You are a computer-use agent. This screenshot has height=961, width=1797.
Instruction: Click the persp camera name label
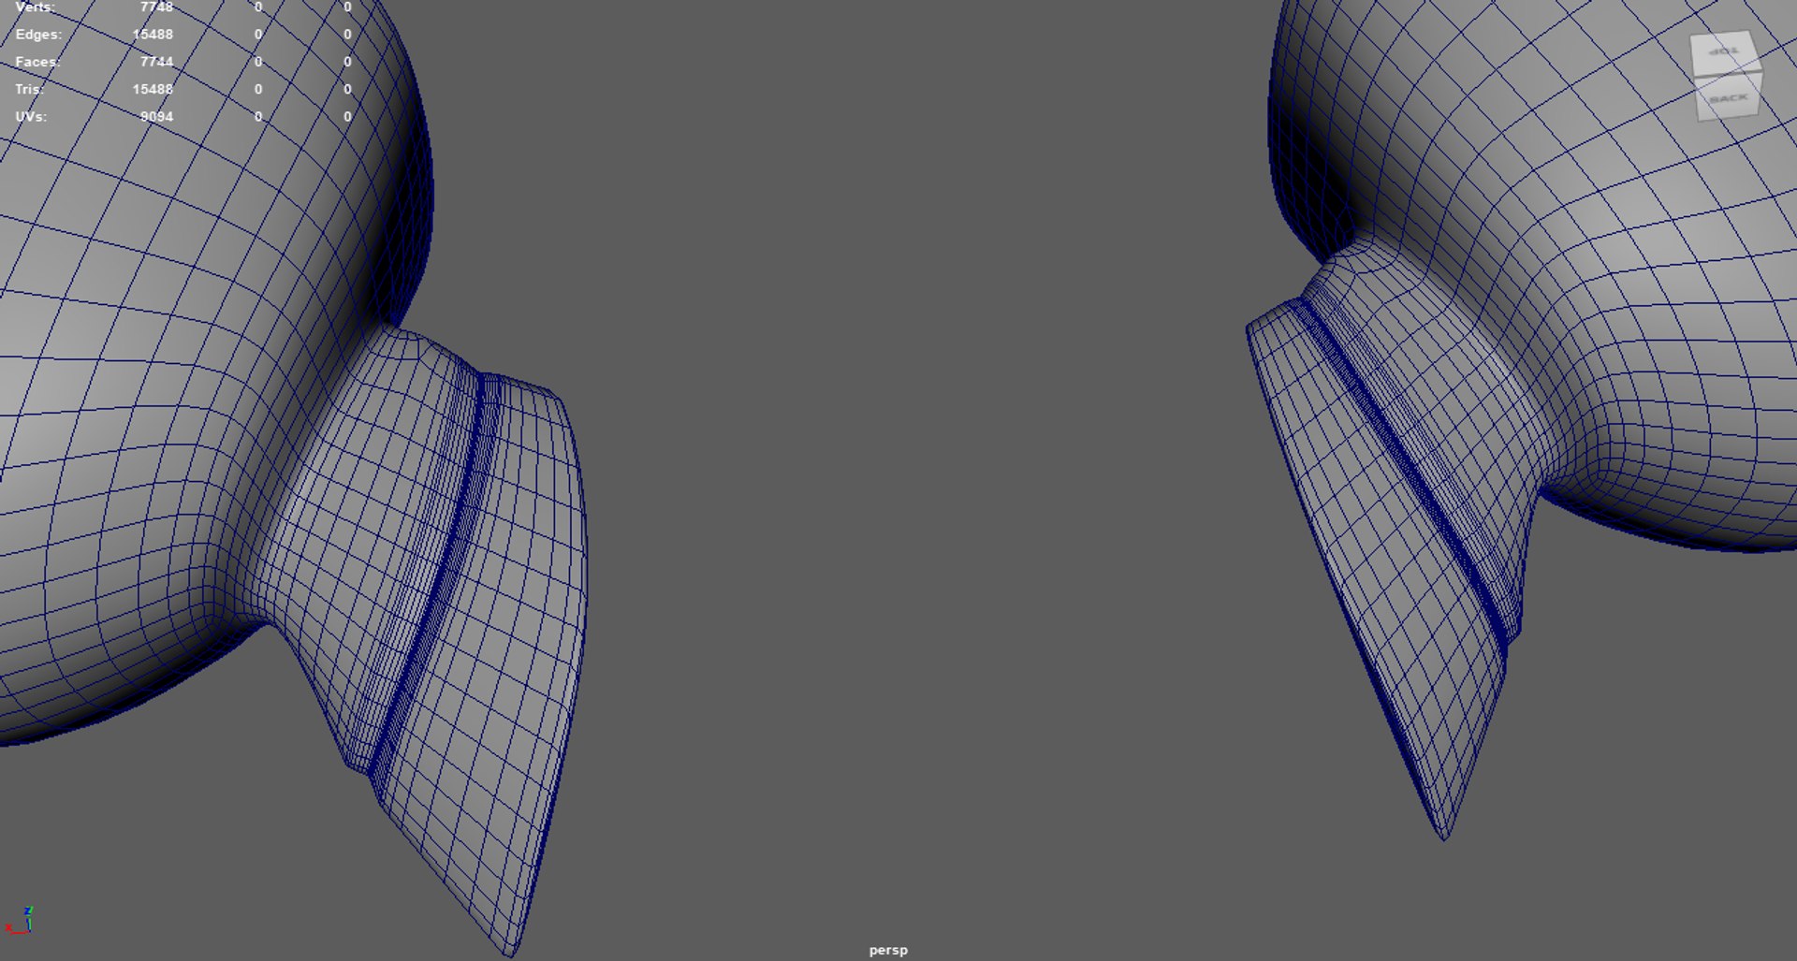click(888, 950)
